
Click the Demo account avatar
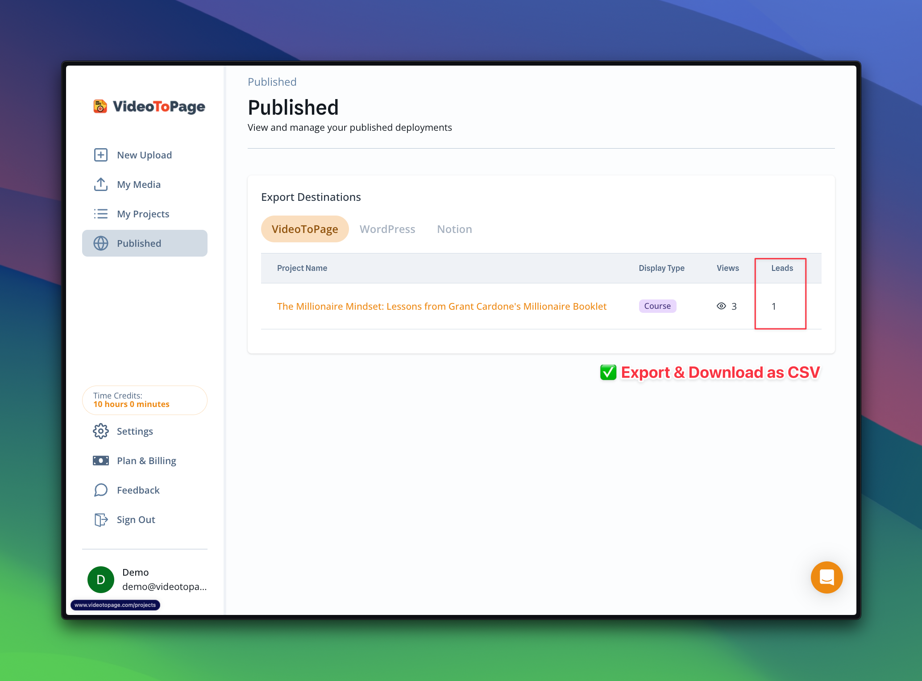coord(101,580)
